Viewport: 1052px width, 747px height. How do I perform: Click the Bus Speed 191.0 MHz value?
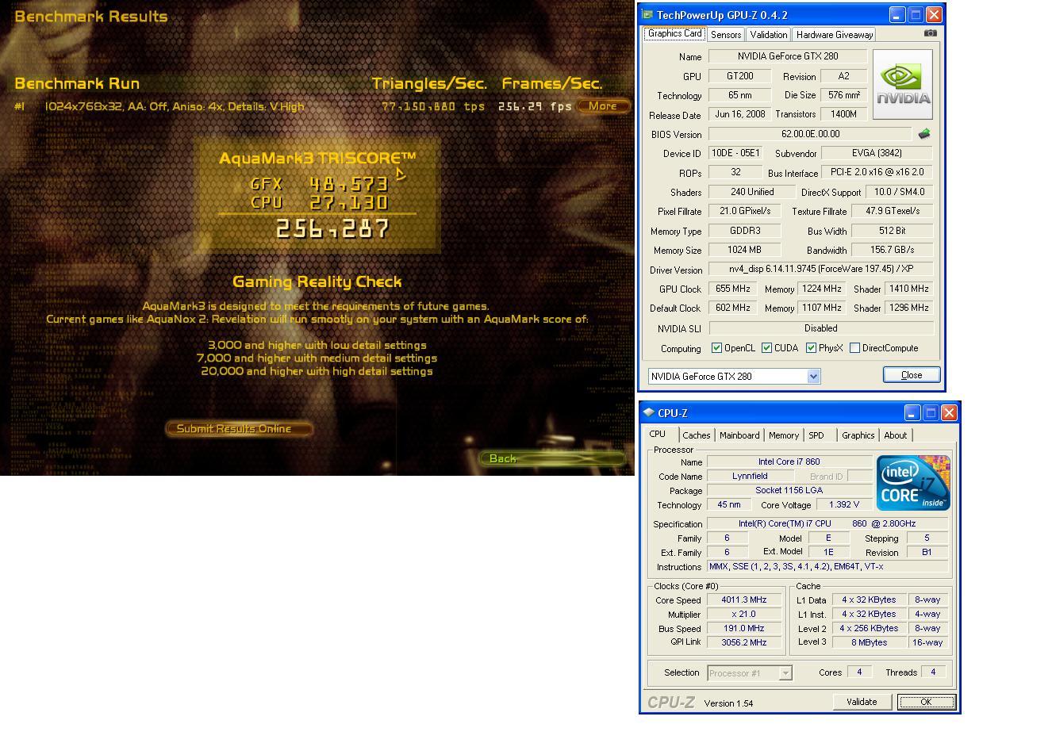(743, 629)
